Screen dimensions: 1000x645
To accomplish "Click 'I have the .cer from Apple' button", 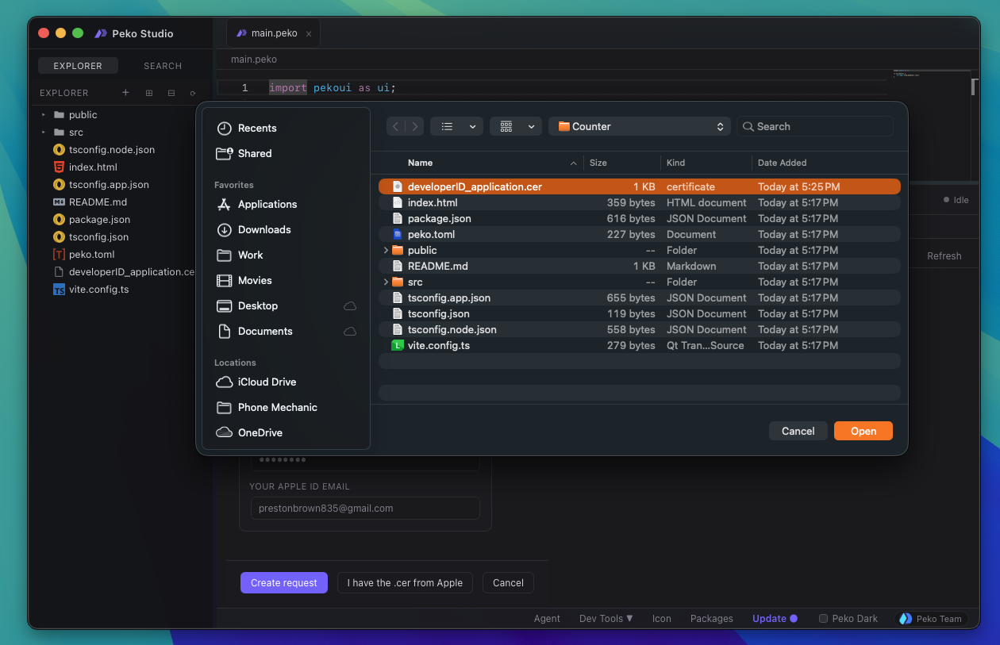I will tap(405, 582).
